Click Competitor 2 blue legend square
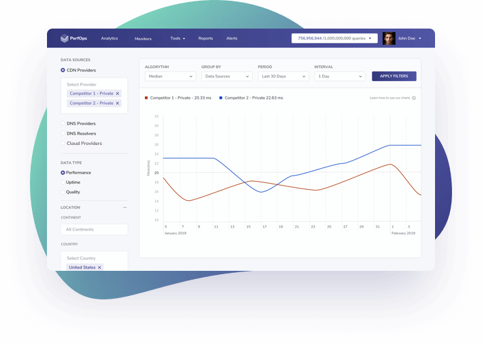 (221, 98)
